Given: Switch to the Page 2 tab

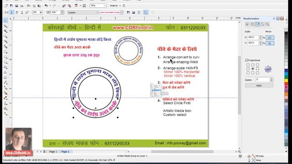Looking at the screenshot, I should coord(65,152).
